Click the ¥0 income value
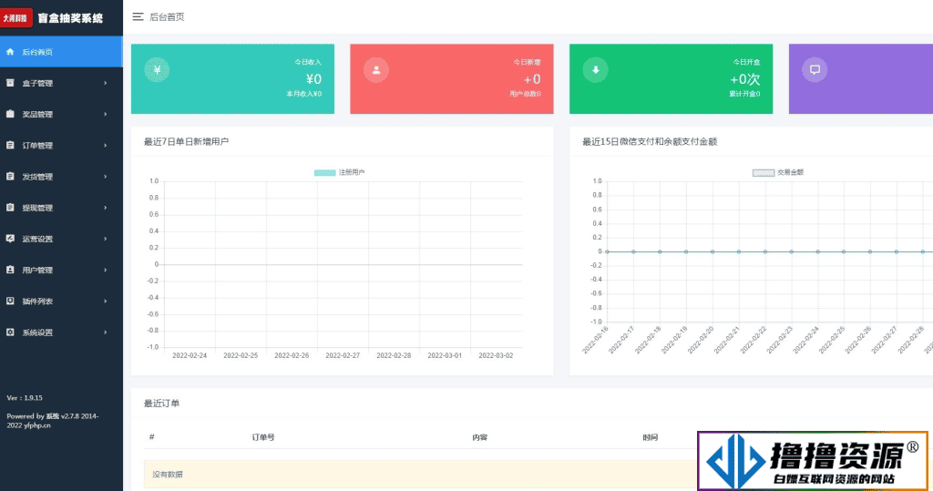933x491 pixels. pos(313,78)
